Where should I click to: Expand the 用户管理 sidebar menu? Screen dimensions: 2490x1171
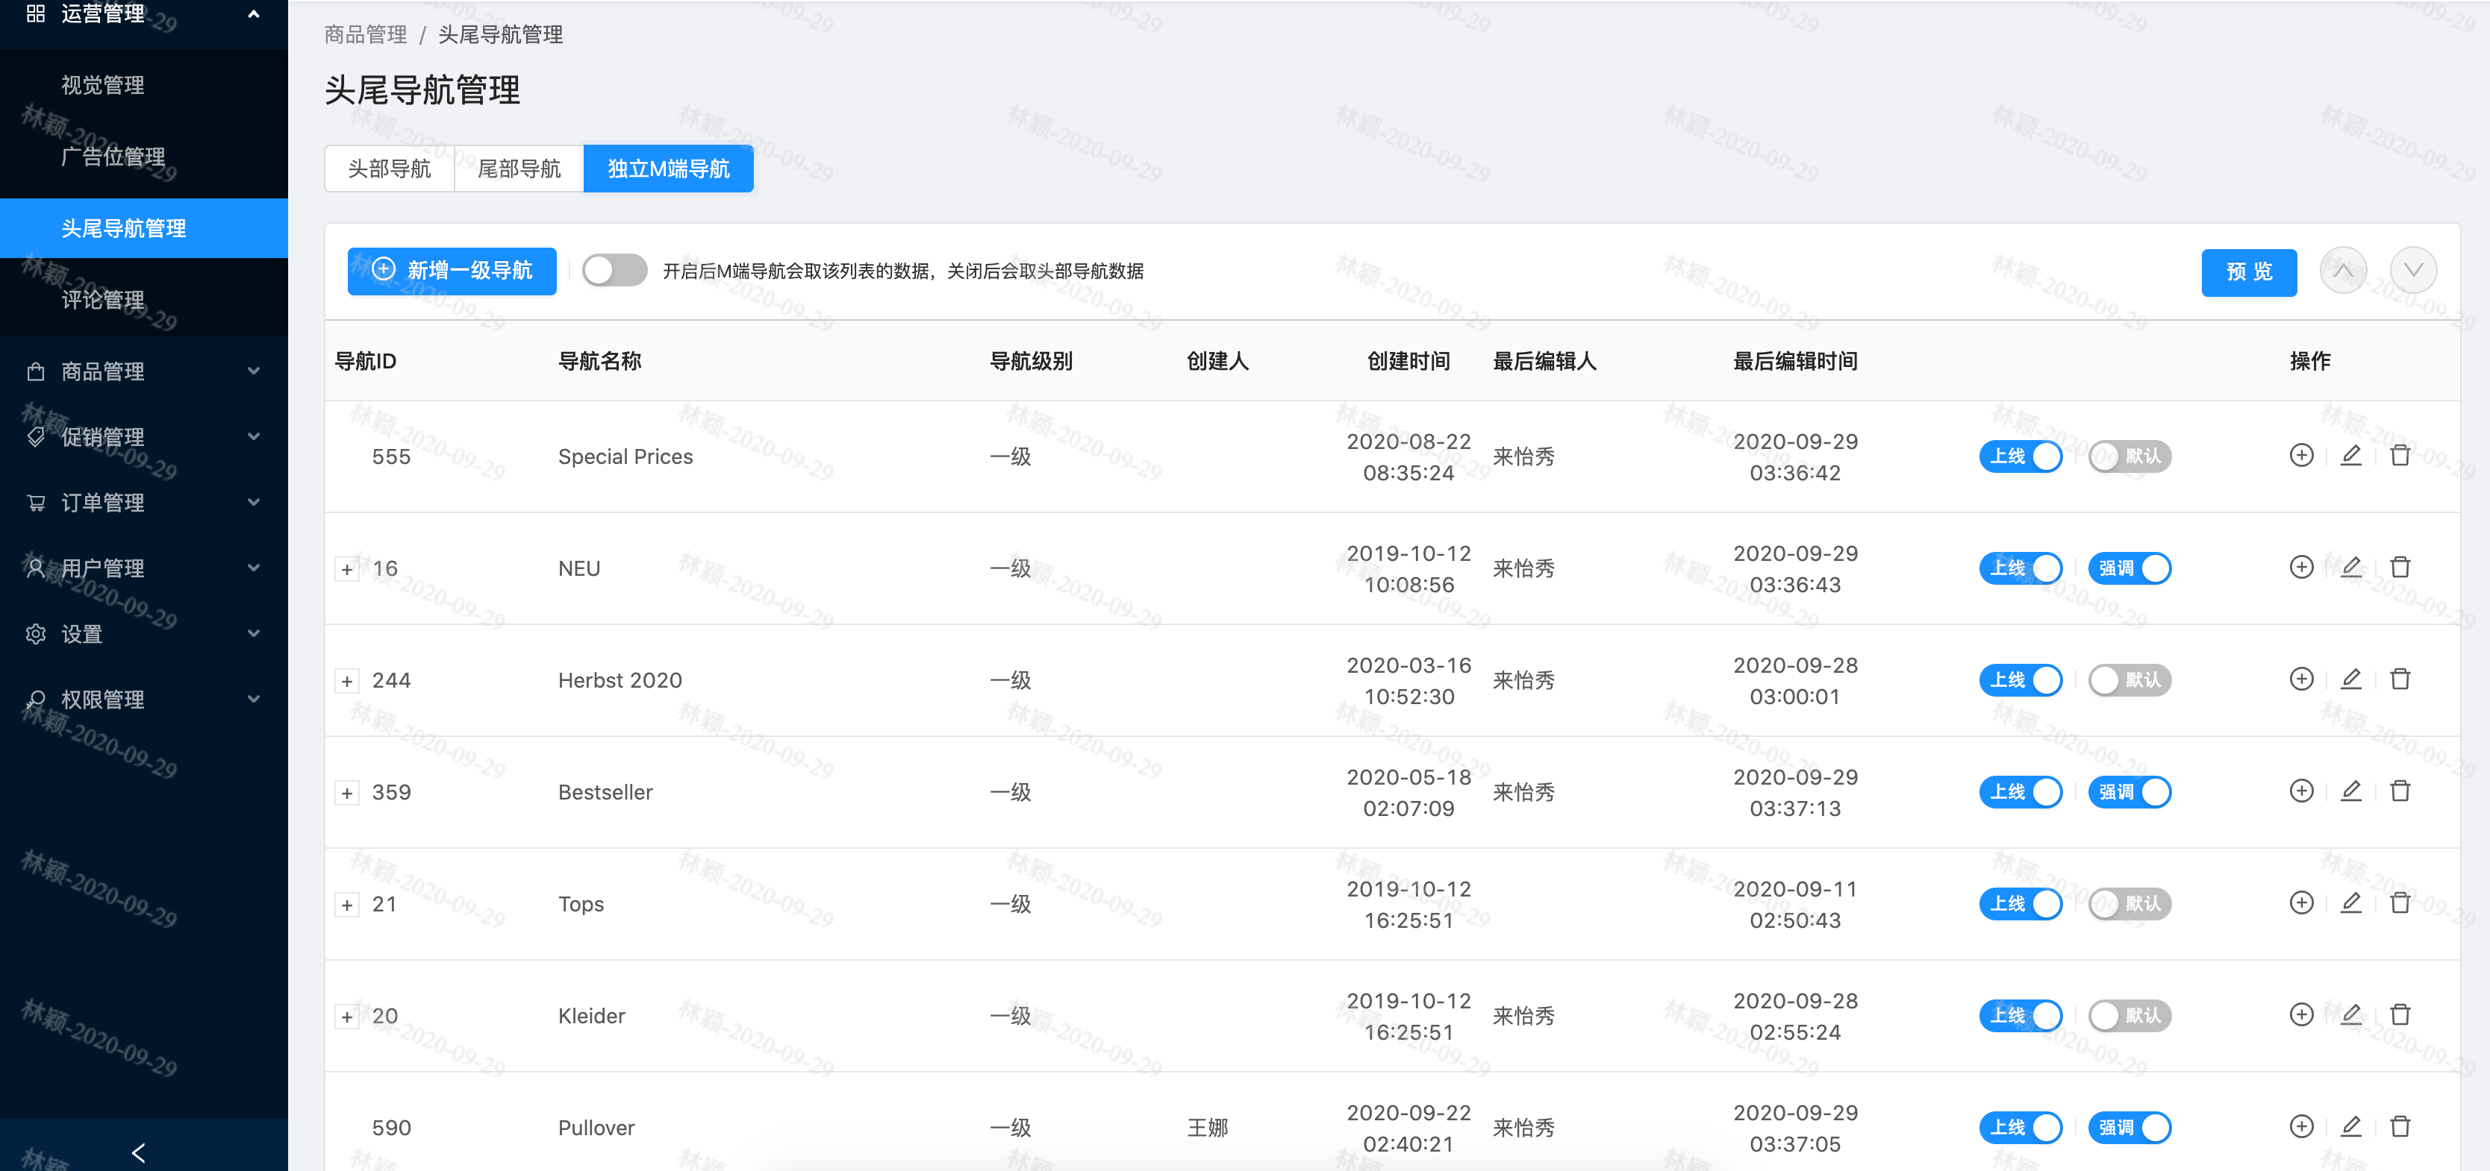tap(144, 568)
